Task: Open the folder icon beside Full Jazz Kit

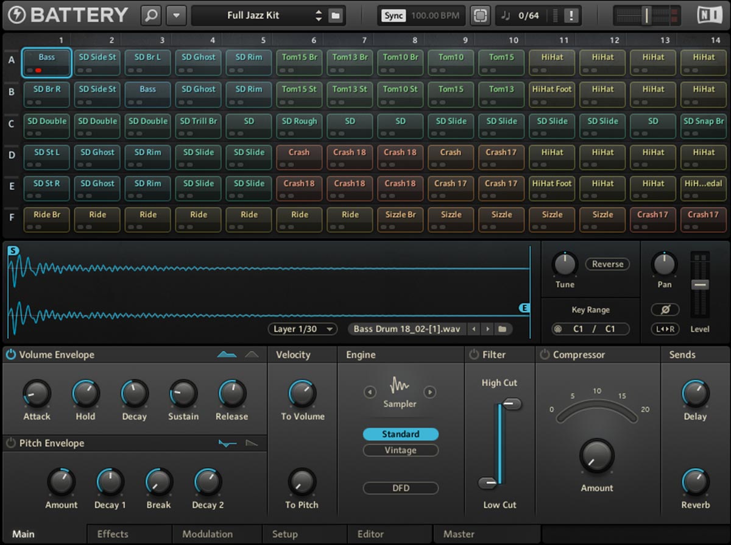Action: pyautogui.click(x=335, y=16)
